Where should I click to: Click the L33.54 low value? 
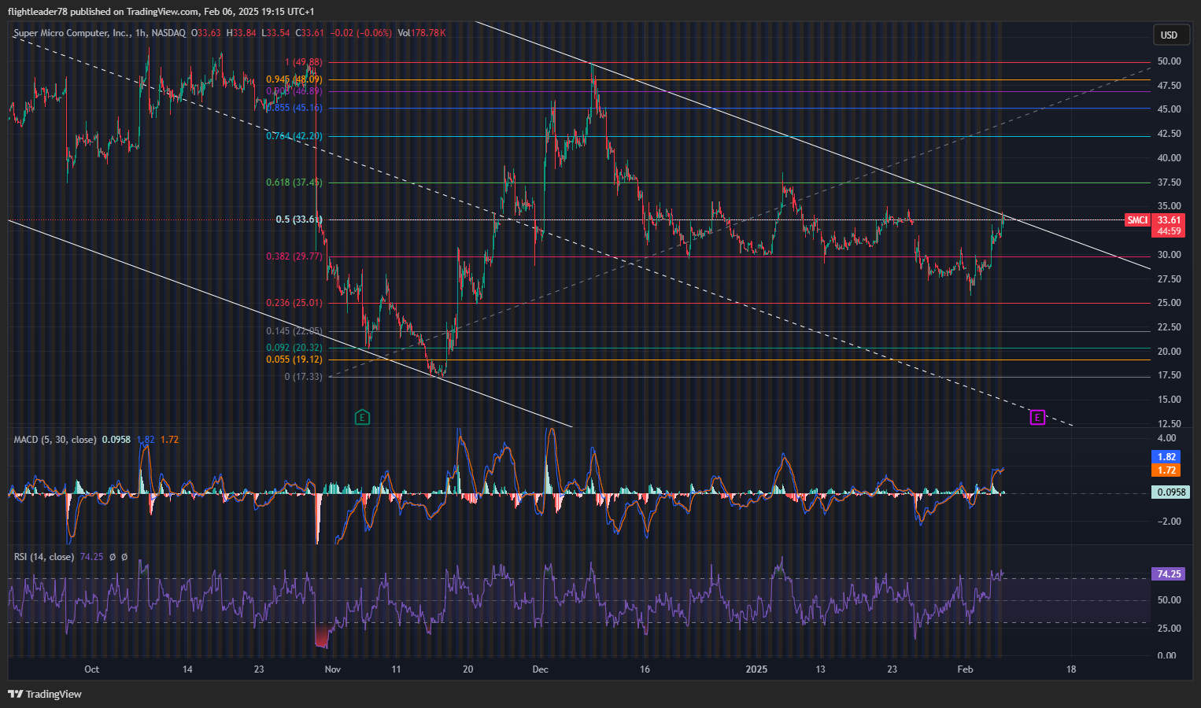[x=276, y=33]
